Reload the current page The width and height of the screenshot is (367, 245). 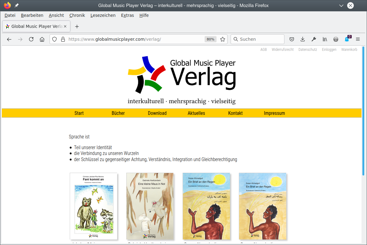[31, 39]
